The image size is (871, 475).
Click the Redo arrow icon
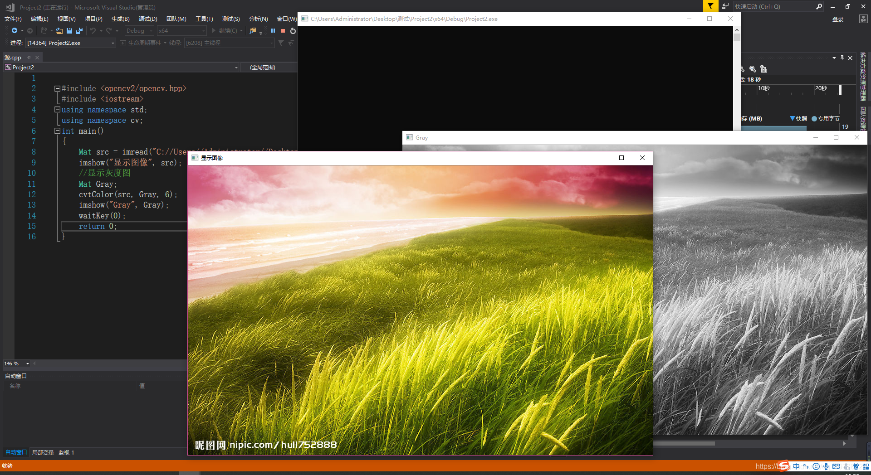point(109,30)
